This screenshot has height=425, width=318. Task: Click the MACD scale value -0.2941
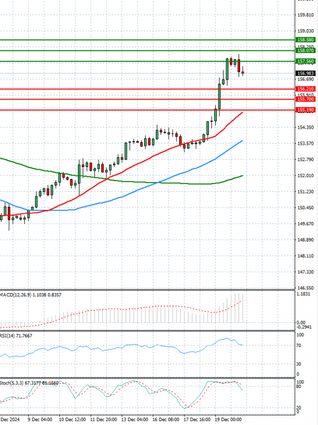(304, 327)
